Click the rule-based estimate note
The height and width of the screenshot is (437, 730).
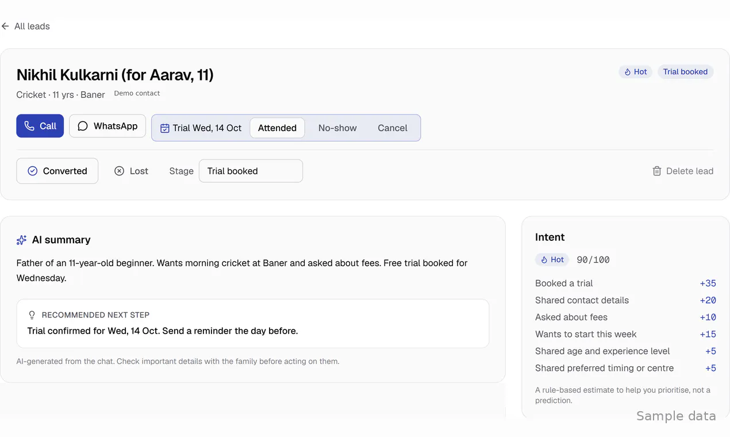623,395
